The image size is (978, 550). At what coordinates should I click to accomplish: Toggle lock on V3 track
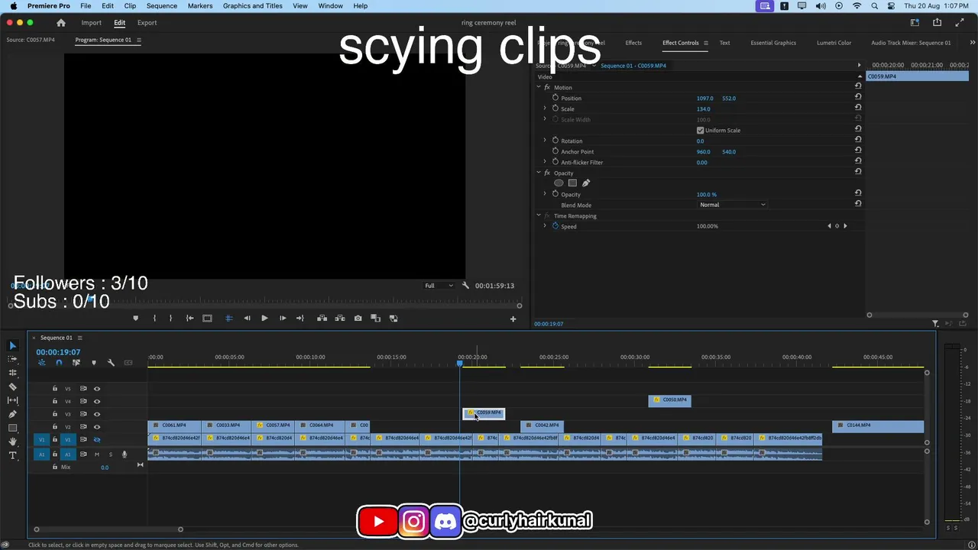[54, 414]
